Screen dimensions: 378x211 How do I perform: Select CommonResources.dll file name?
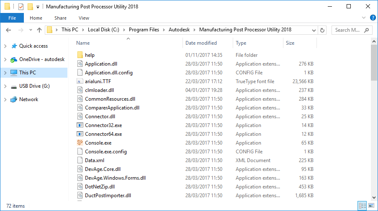click(x=110, y=99)
